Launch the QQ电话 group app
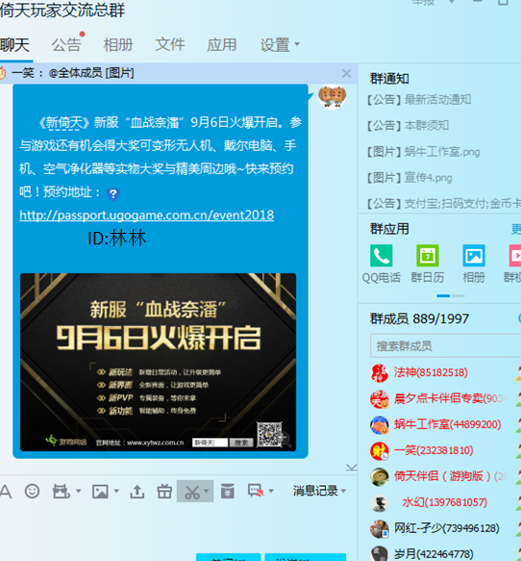 [381, 255]
